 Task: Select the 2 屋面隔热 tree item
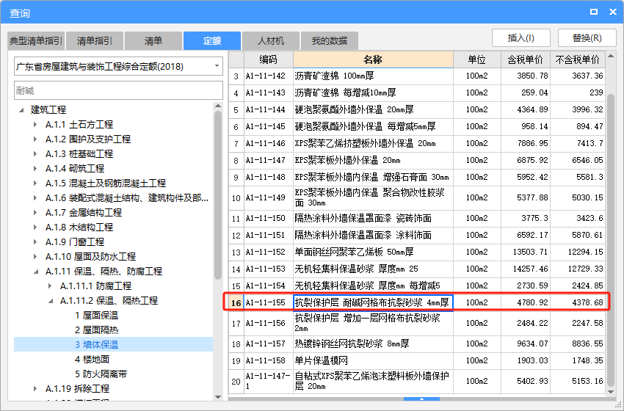click(x=96, y=330)
